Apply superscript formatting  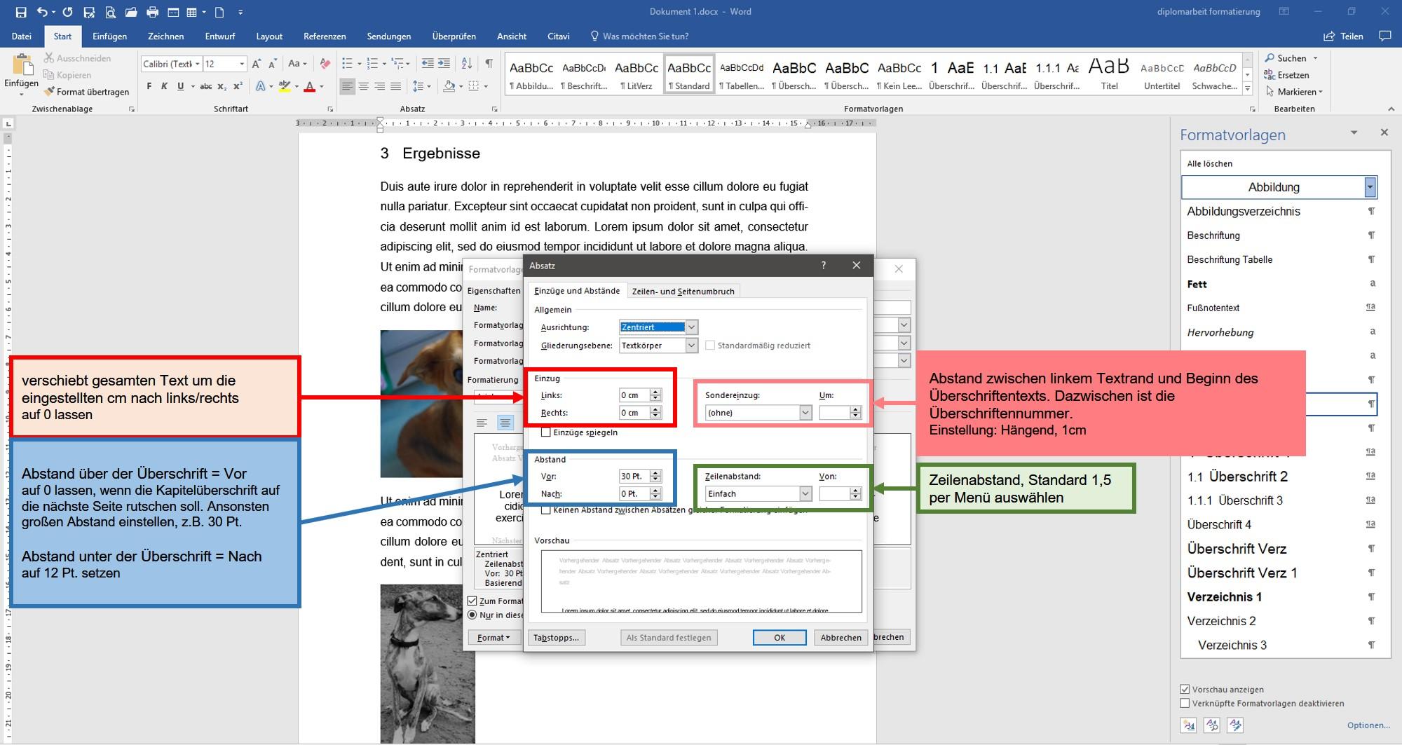(238, 86)
